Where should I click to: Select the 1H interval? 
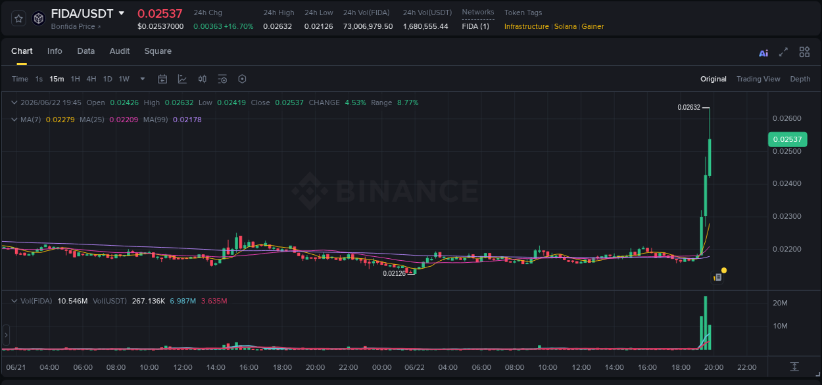point(75,79)
